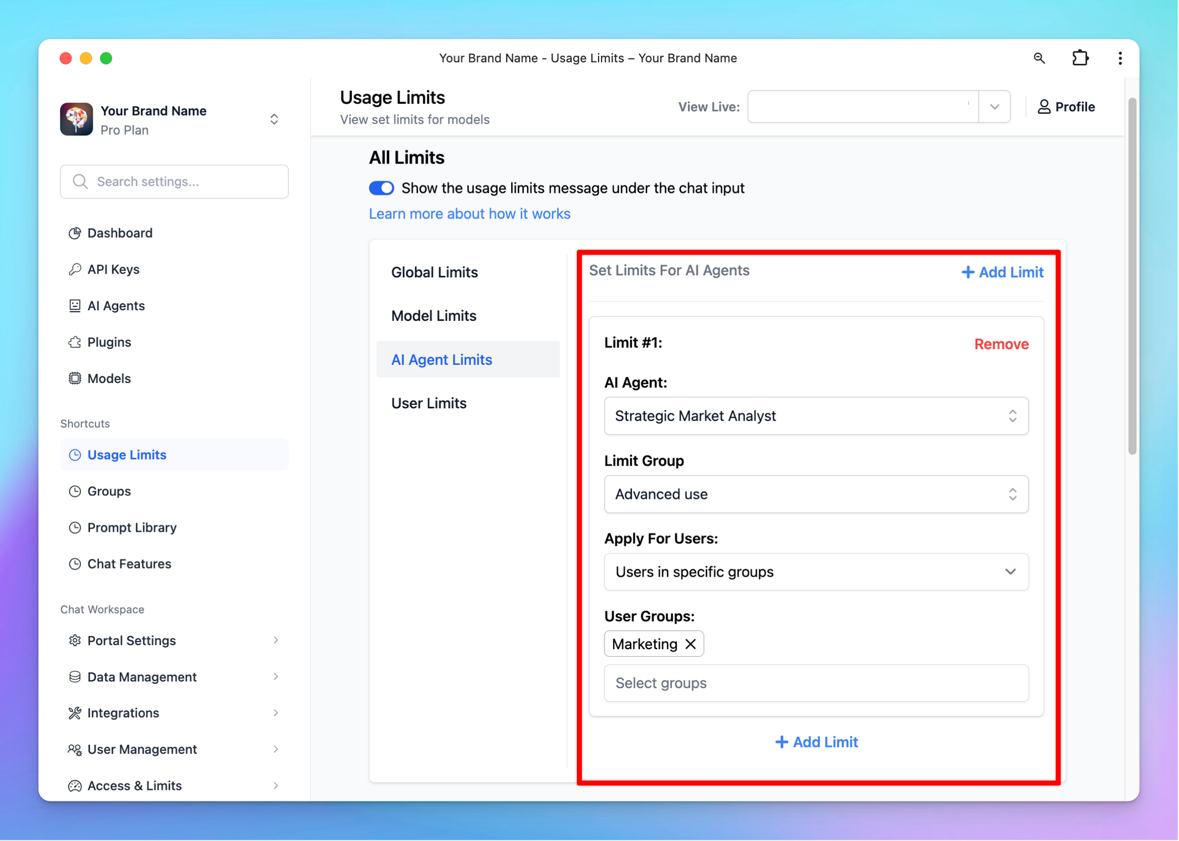The image size is (1179, 841).
Task: Click Remove for Limit #1
Action: coord(1001,344)
